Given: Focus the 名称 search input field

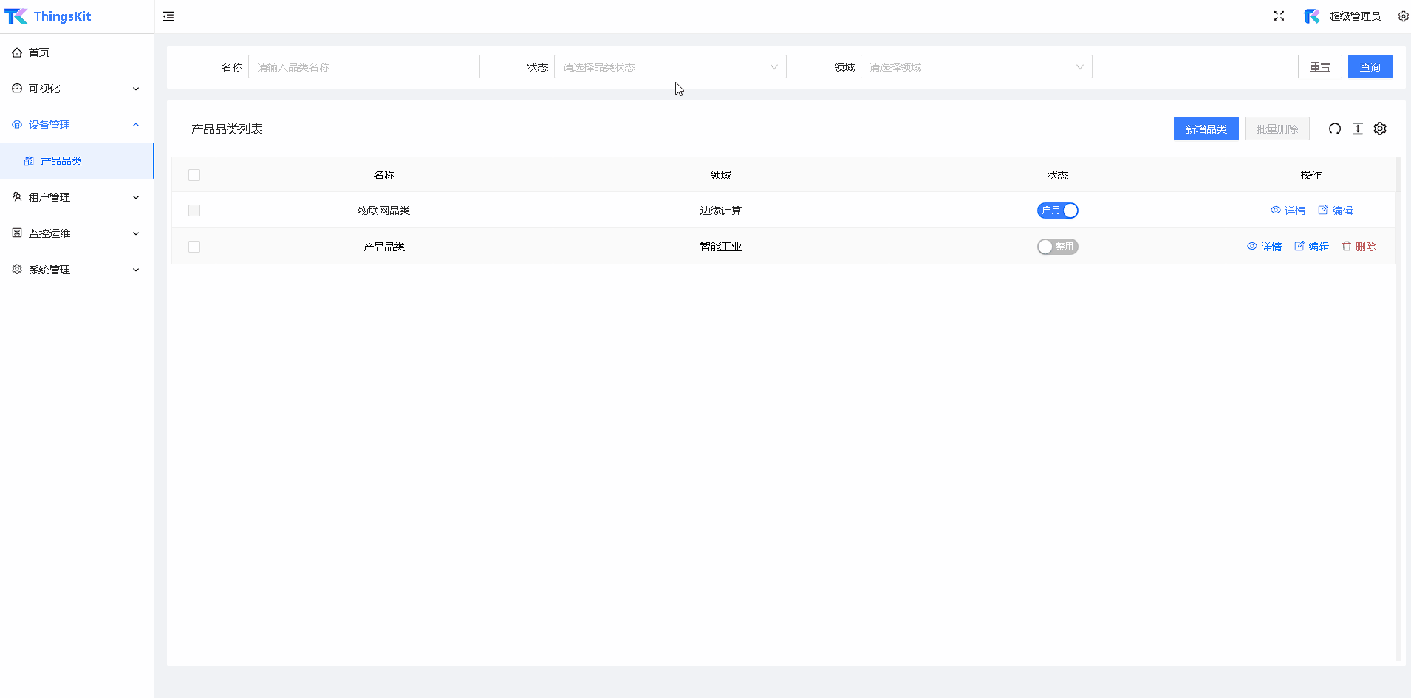Looking at the screenshot, I should (363, 67).
